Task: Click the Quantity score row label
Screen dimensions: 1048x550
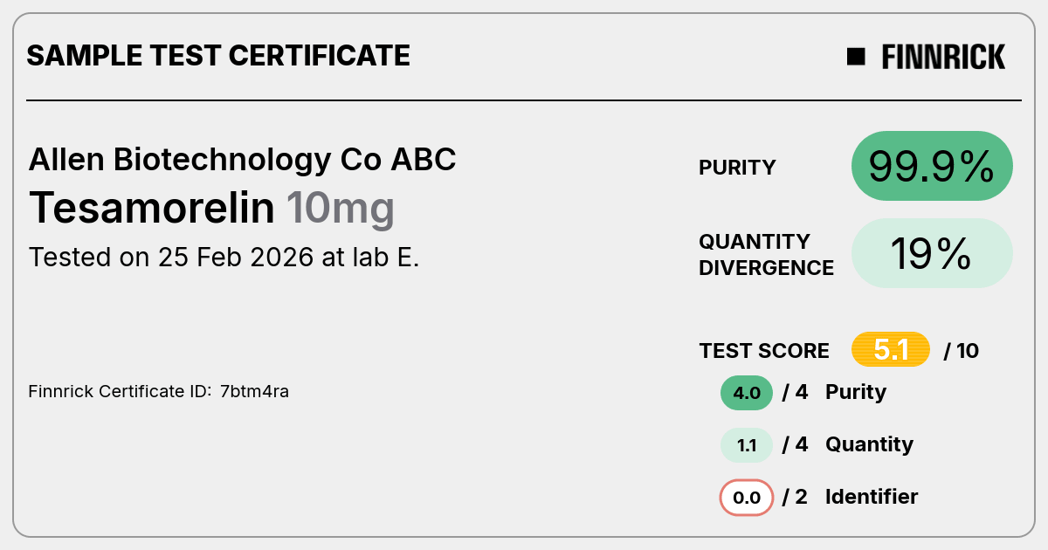Action: coord(869,444)
